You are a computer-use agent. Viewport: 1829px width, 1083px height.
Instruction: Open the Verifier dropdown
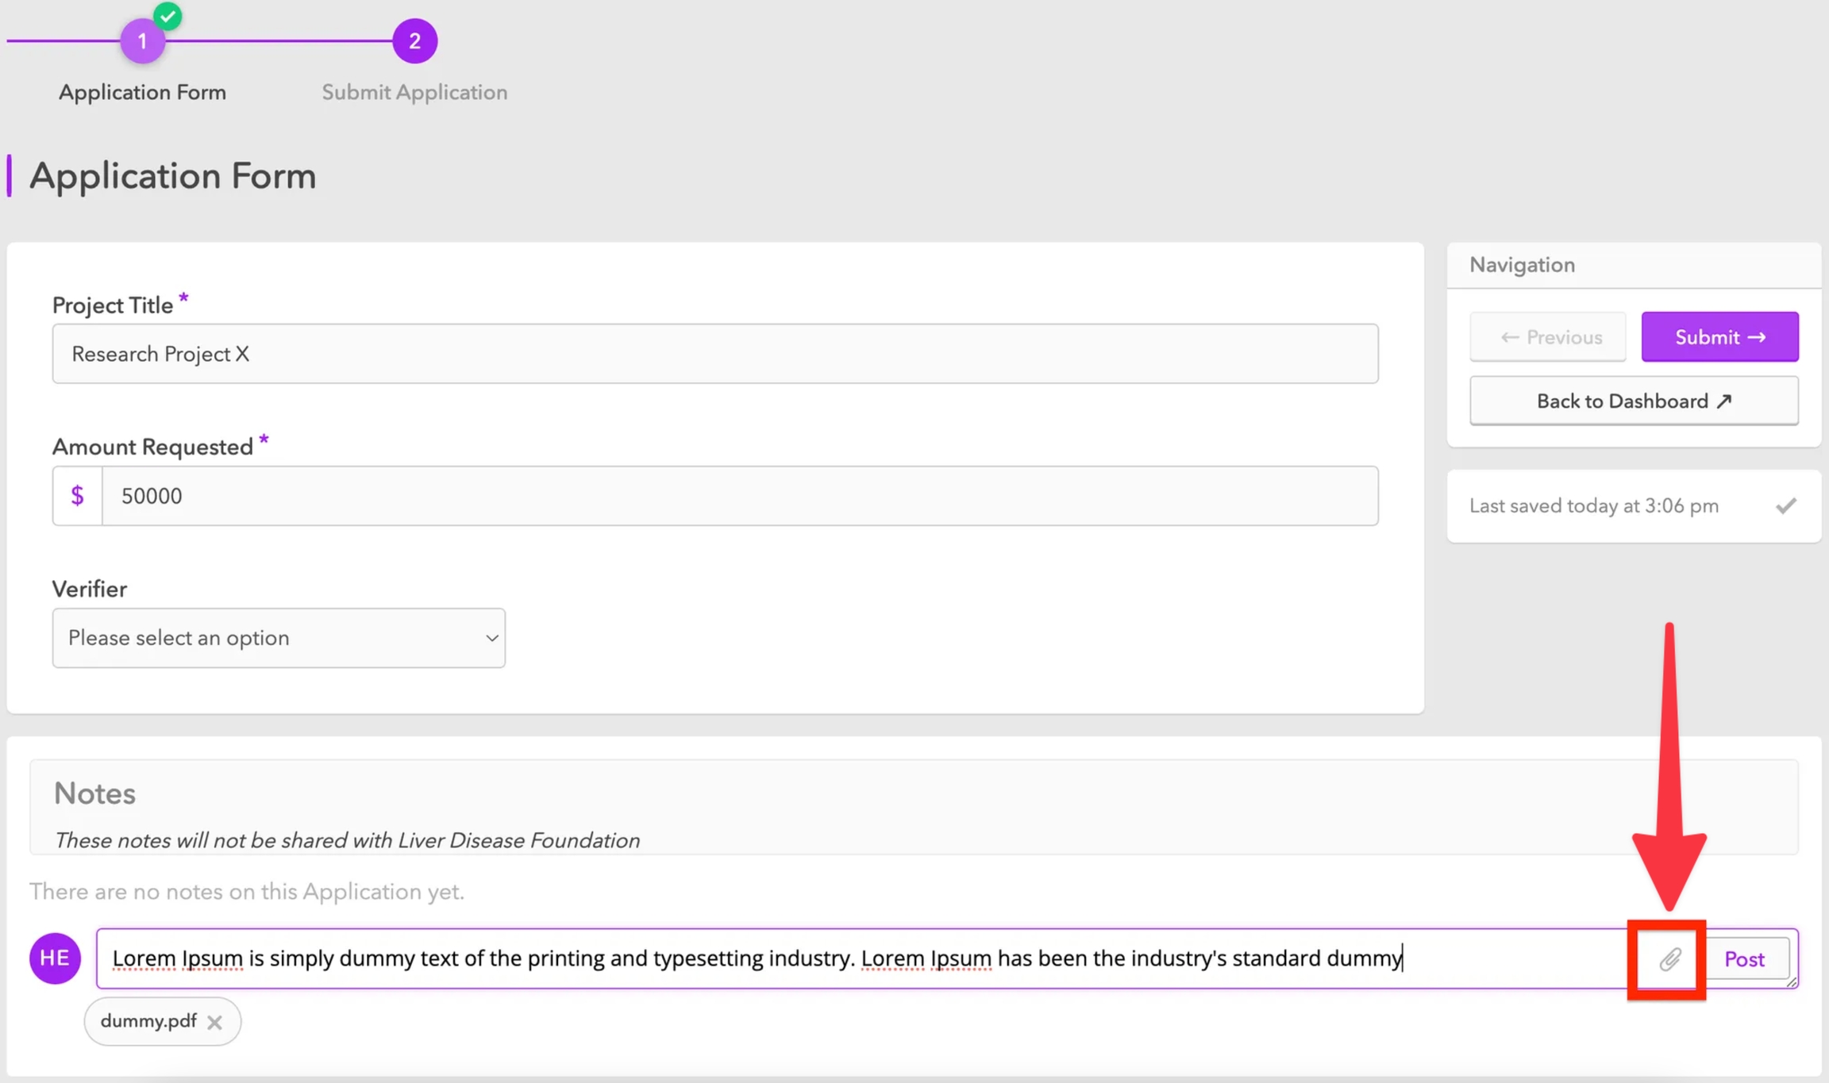click(278, 638)
